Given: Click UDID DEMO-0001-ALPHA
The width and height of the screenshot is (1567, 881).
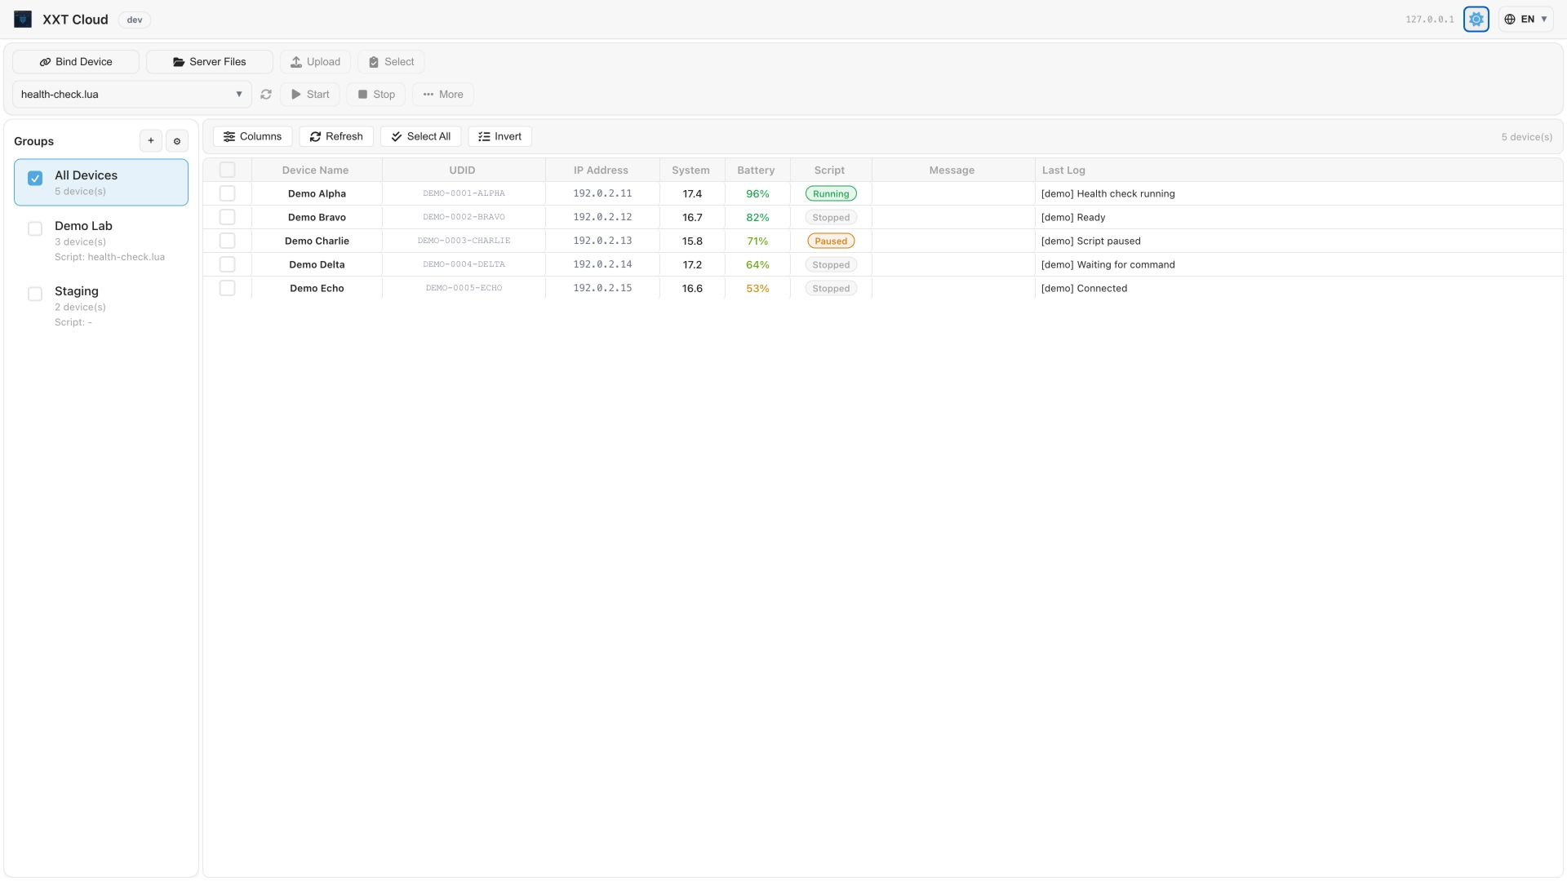Looking at the screenshot, I should click(x=464, y=194).
